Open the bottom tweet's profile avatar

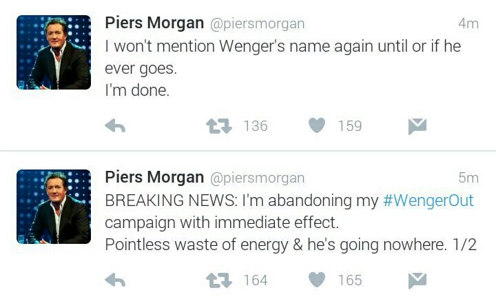[54, 207]
